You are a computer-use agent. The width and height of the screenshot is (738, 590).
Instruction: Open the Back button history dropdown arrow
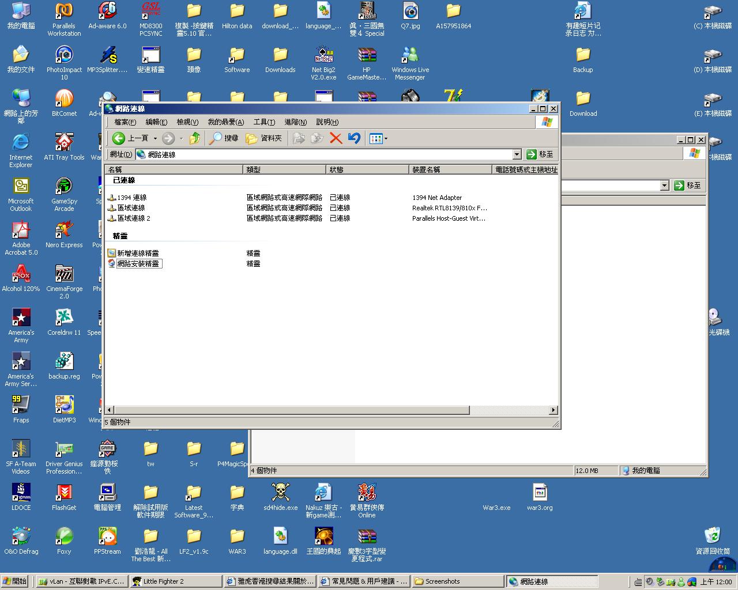155,138
